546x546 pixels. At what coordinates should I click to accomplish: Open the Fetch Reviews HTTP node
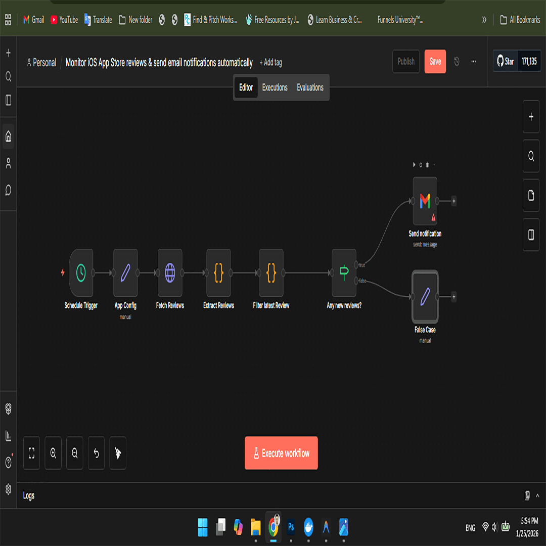pos(169,273)
